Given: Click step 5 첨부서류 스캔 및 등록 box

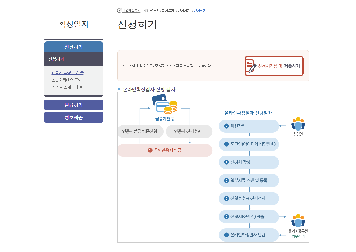Looking at the screenshot, I should [x=249, y=180].
